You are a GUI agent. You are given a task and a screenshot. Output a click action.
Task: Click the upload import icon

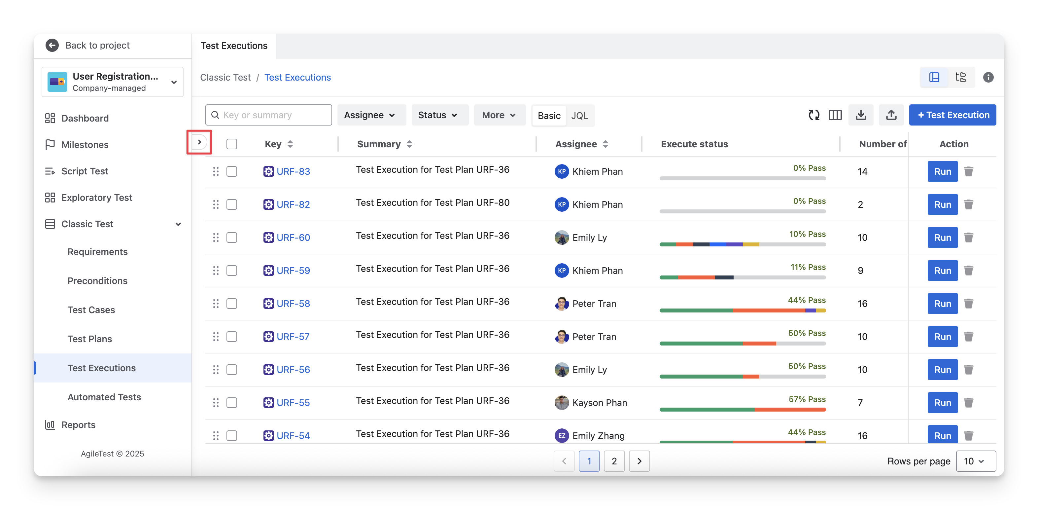coord(891,115)
